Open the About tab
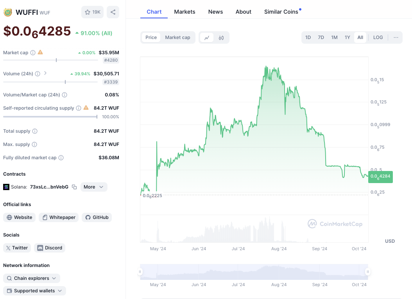 [243, 12]
